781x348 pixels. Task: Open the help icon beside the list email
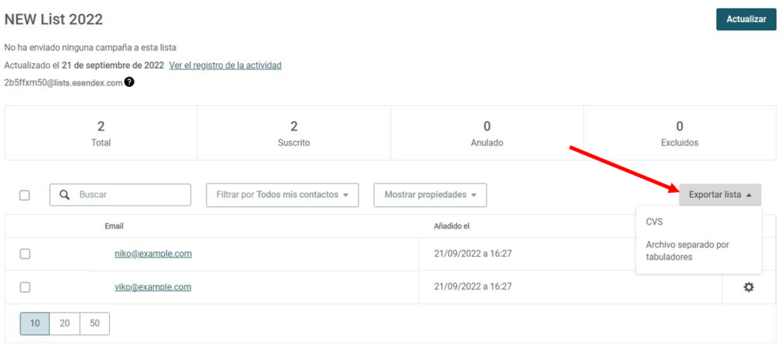click(129, 82)
